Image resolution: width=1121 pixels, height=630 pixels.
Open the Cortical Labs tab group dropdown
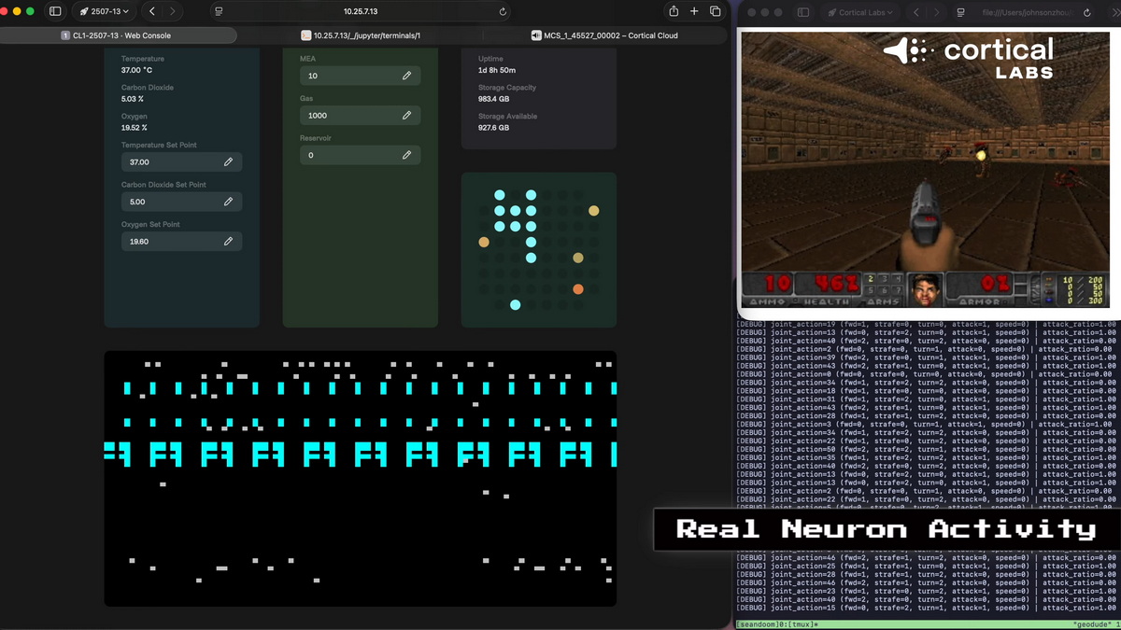[859, 12]
